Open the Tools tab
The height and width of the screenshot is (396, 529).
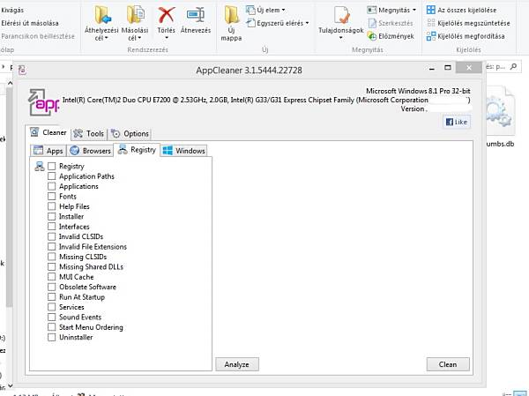pos(89,134)
